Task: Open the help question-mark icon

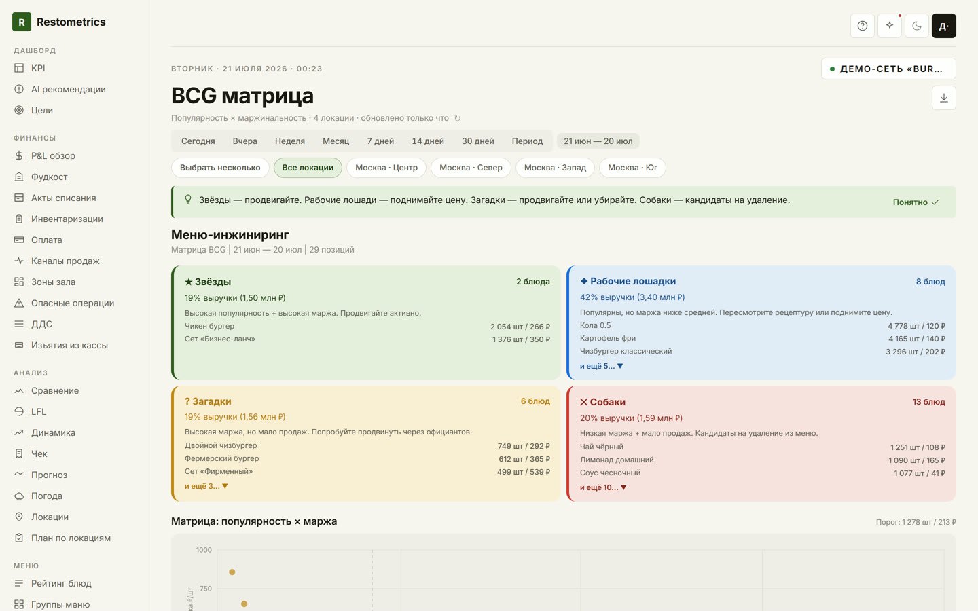Action: point(863,26)
